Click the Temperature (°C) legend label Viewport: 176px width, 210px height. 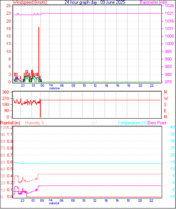(133, 123)
